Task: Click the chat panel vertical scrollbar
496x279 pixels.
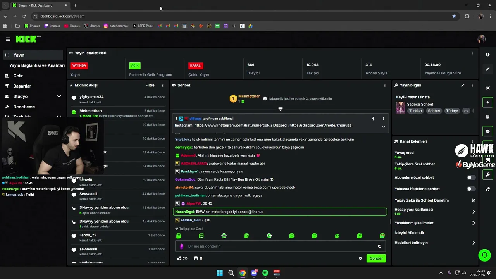Action: point(390,222)
